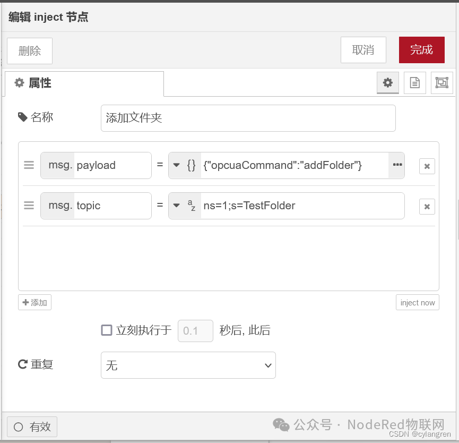Grab reorder handle of payload row
Screen dimensions: 459x443
pos(29,165)
